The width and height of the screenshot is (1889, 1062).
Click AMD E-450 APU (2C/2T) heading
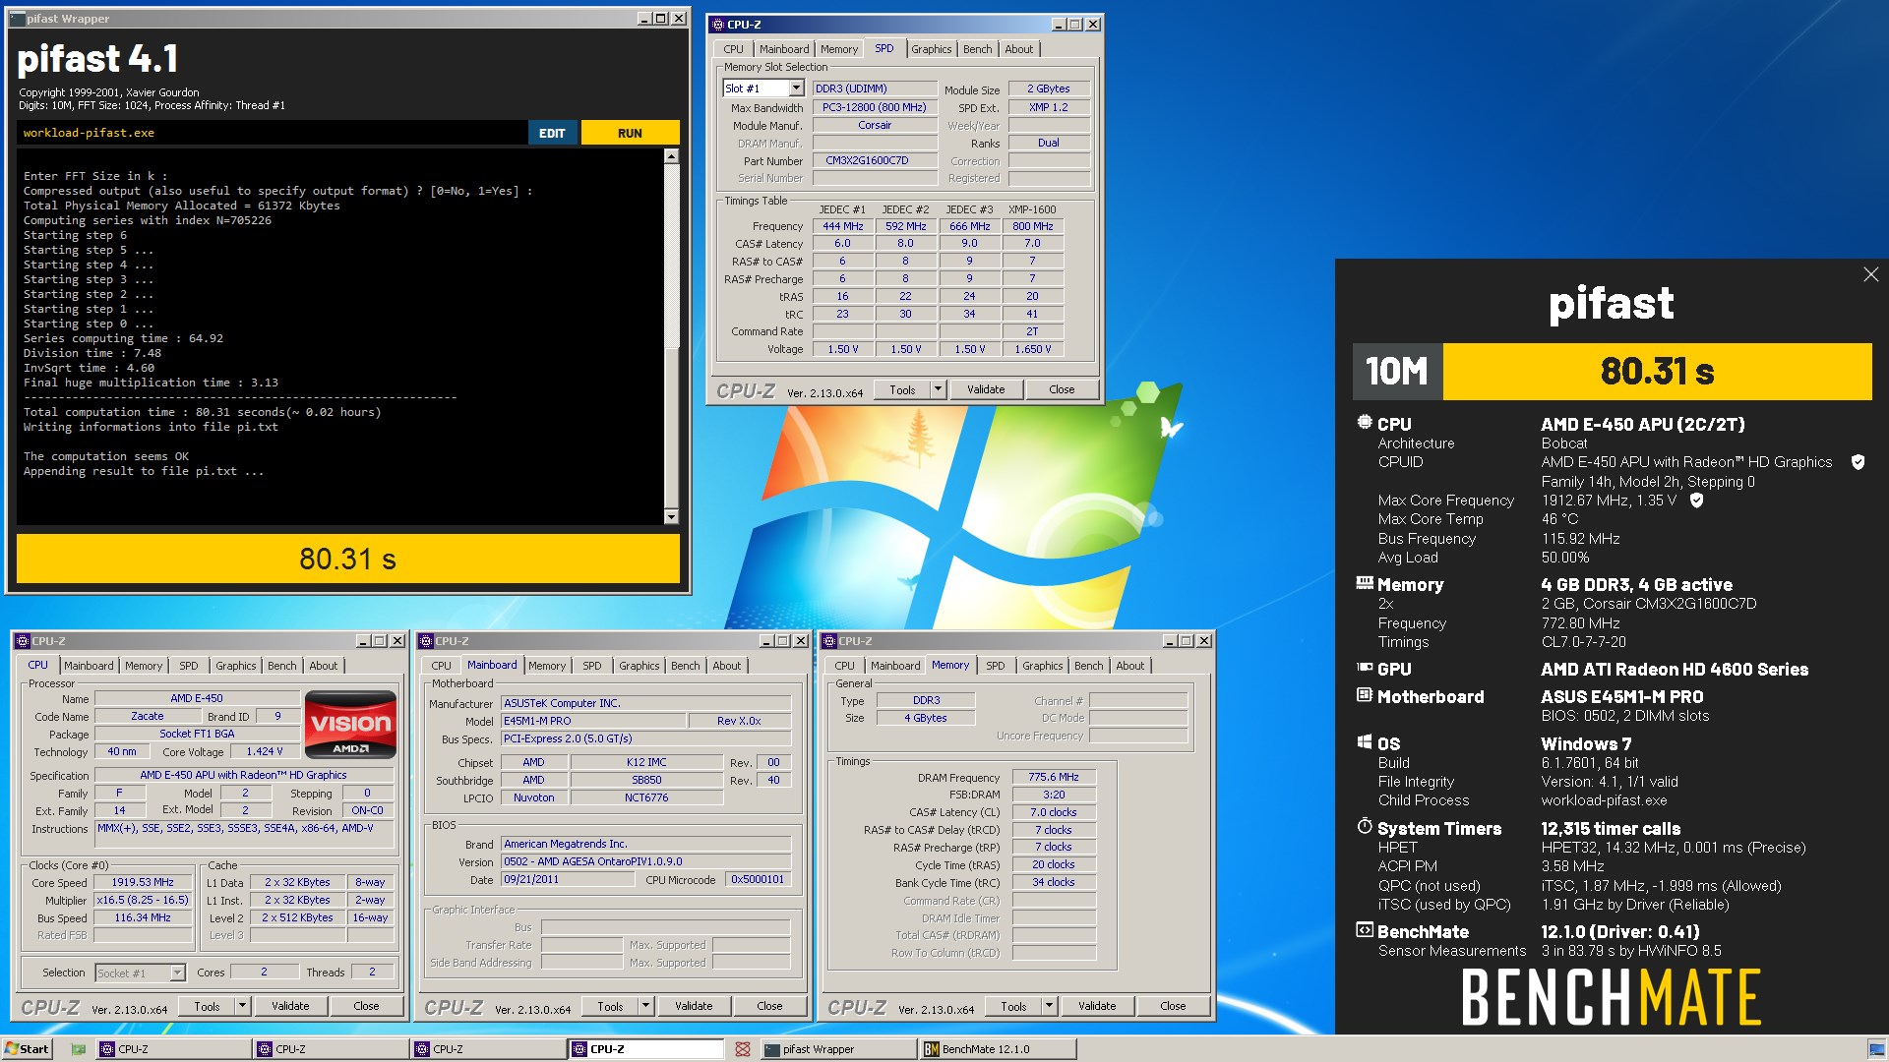tap(1642, 424)
